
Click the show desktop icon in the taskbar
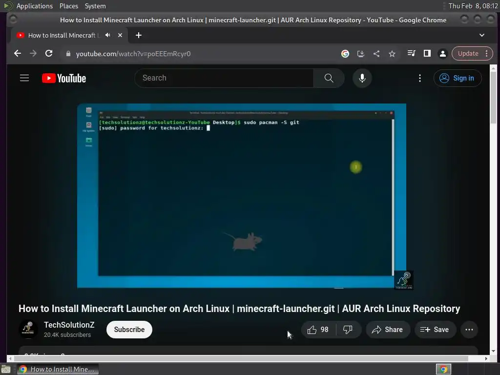[x=6, y=370]
